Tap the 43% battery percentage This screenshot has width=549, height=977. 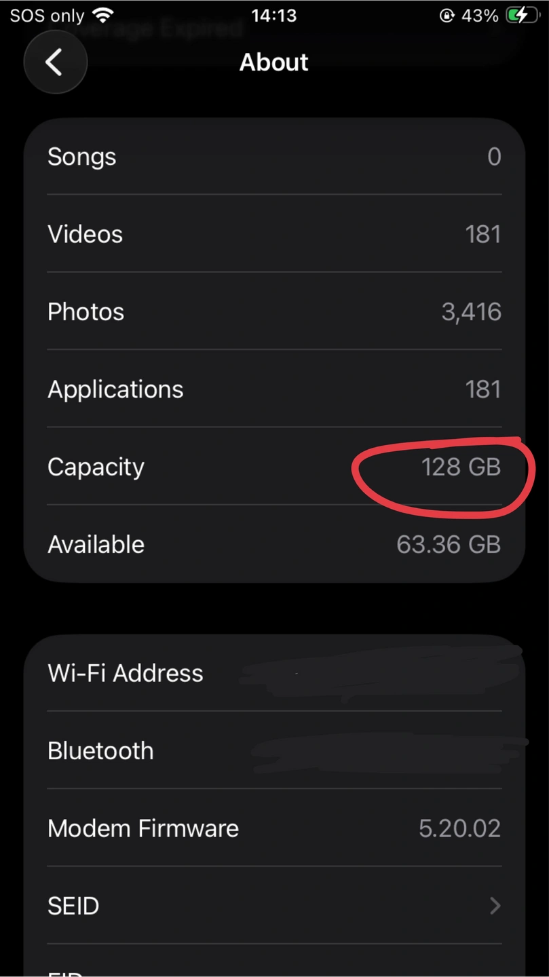click(480, 16)
